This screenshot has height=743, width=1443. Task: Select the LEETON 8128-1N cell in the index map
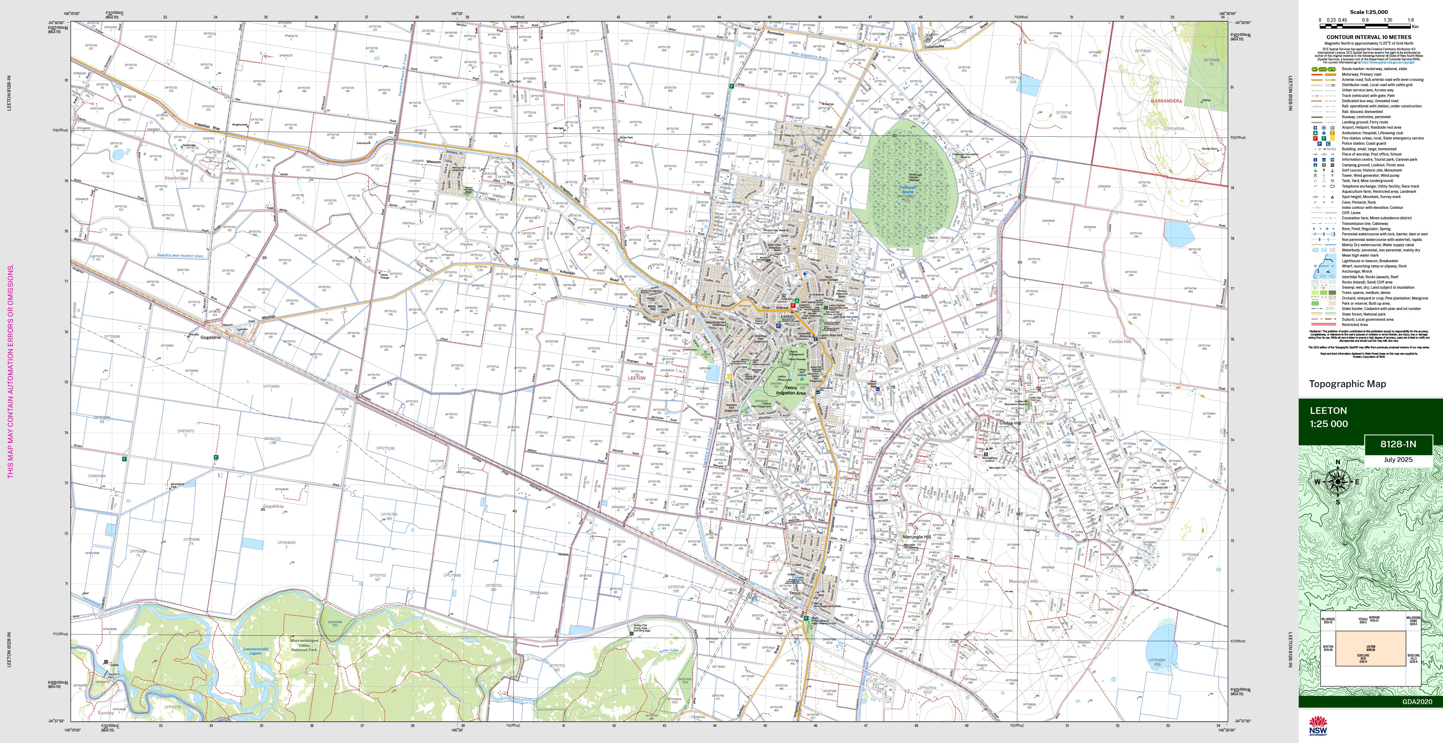pyautogui.click(x=1370, y=648)
